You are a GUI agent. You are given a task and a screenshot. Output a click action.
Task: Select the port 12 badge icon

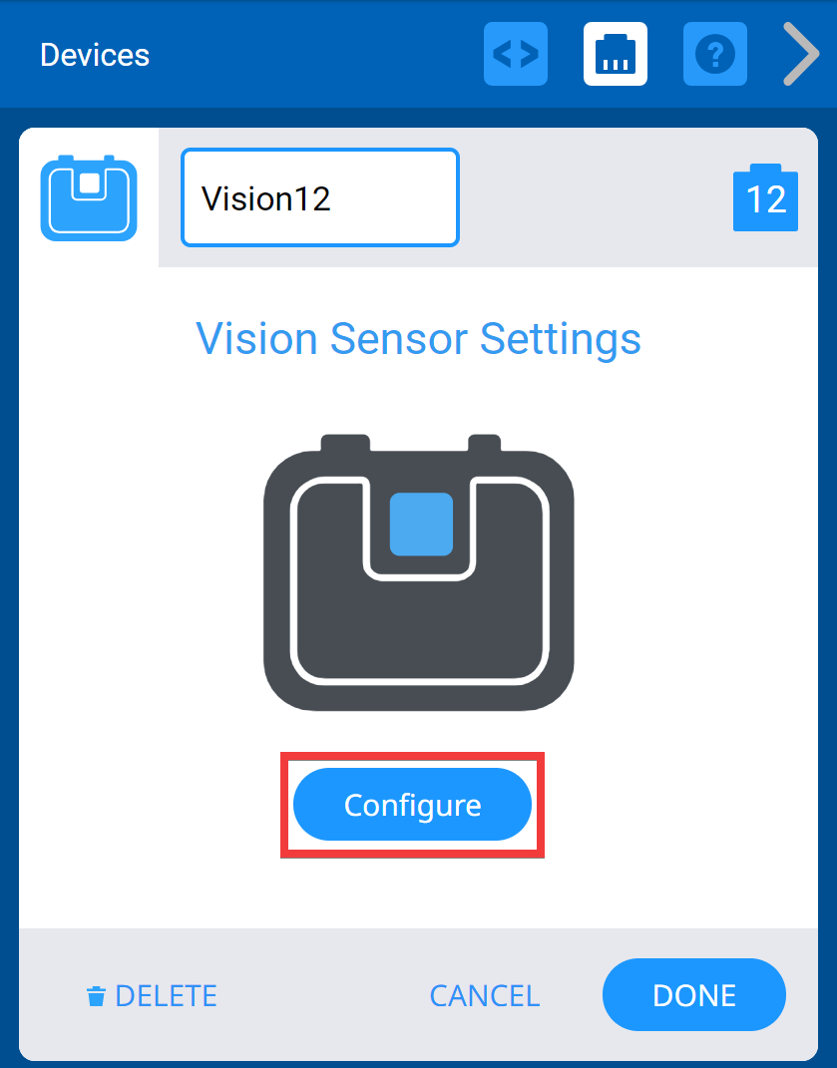[x=765, y=198]
